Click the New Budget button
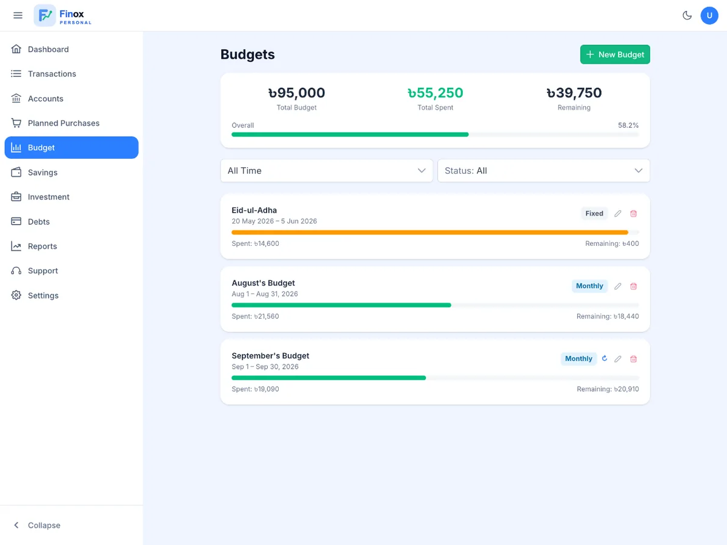Viewport: 727px width, 545px height. coord(615,54)
